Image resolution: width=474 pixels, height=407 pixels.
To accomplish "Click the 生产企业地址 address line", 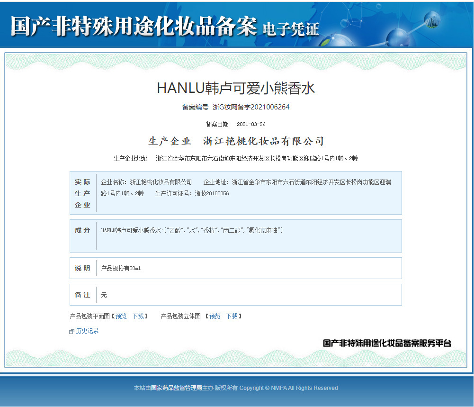I will 237,158.
